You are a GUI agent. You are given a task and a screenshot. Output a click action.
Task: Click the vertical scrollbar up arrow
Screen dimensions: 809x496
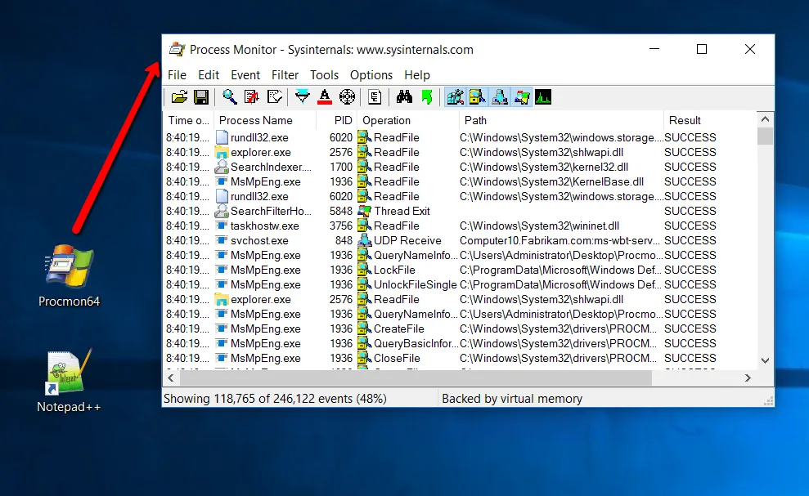(765, 119)
